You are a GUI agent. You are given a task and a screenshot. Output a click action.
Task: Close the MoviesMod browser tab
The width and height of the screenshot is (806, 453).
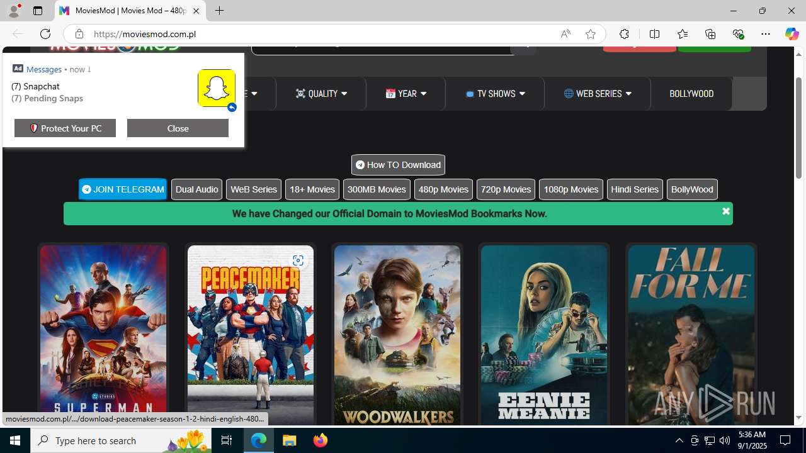(x=196, y=11)
